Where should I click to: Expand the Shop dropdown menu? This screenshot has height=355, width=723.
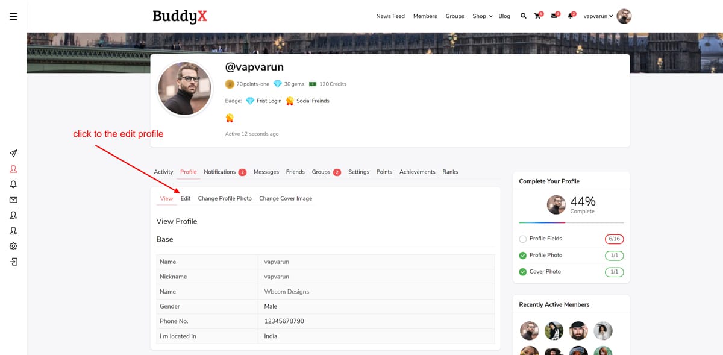[483, 16]
